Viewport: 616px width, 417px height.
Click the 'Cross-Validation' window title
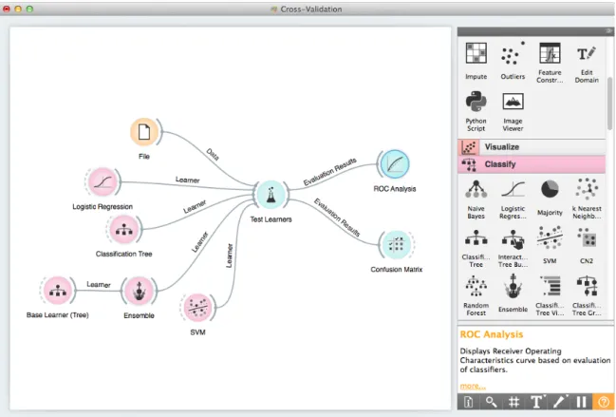pyautogui.click(x=310, y=9)
